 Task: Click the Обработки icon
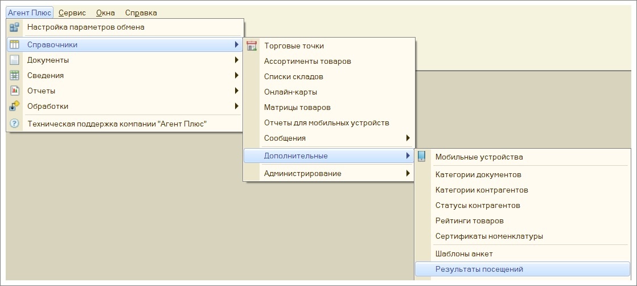tap(14, 106)
